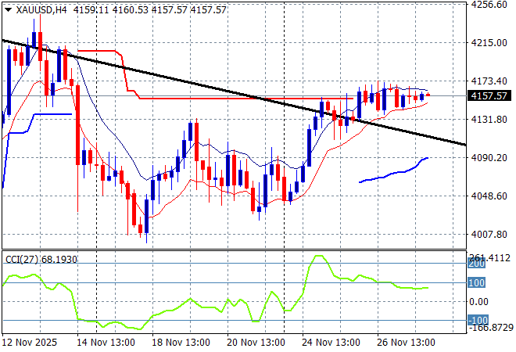Select the CCI 100 level label

[x=476, y=282]
